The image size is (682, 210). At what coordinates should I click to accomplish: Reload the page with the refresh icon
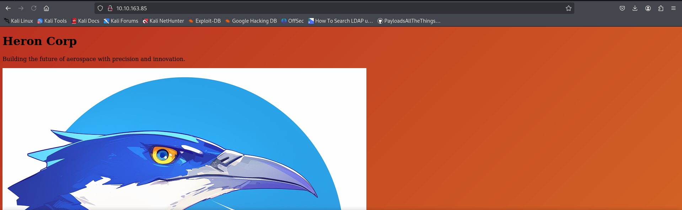click(x=34, y=8)
